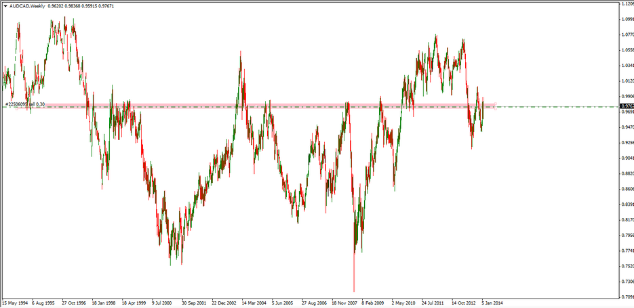Click the current price tag on price scale
634x308 pixels.
pyautogui.click(x=627, y=106)
